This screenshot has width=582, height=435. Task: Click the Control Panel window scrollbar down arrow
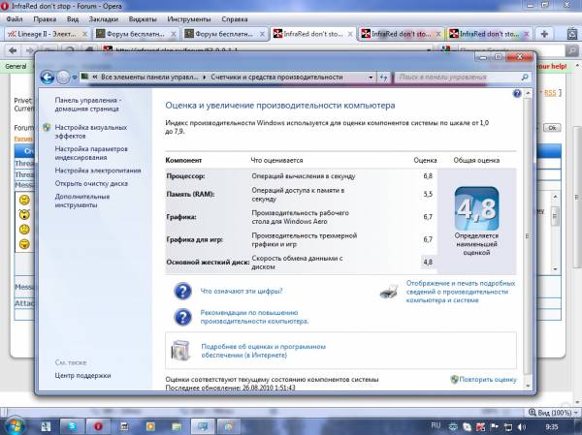(x=528, y=386)
